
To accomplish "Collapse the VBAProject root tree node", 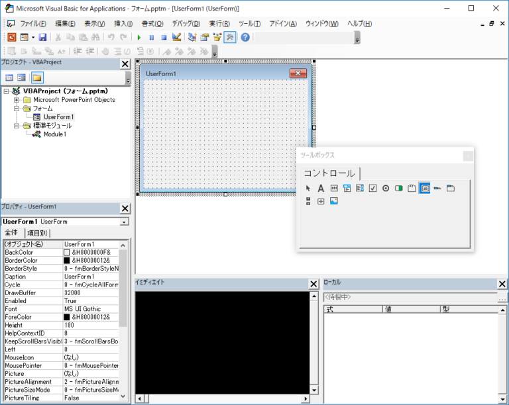I will [7, 91].
